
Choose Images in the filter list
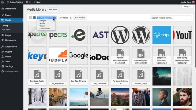coord(46,20)
